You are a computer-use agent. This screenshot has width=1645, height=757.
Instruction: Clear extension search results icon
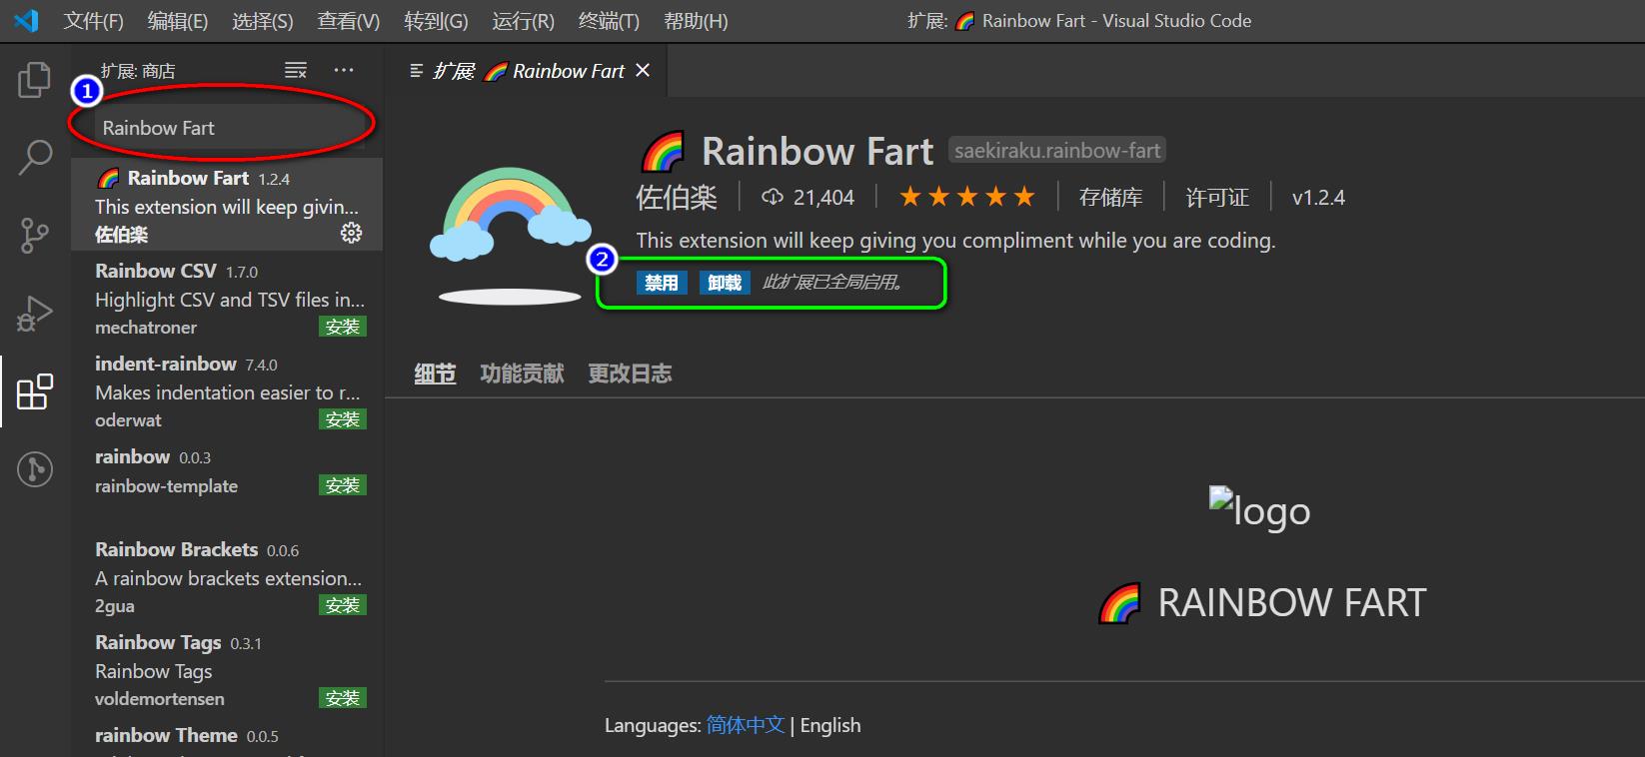pyautogui.click(x=296, y=70)
